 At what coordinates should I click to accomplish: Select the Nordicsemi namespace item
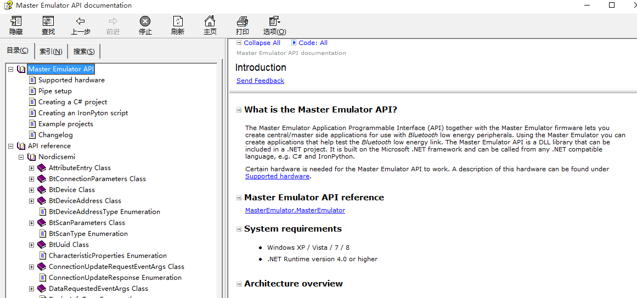pos(57,157)
